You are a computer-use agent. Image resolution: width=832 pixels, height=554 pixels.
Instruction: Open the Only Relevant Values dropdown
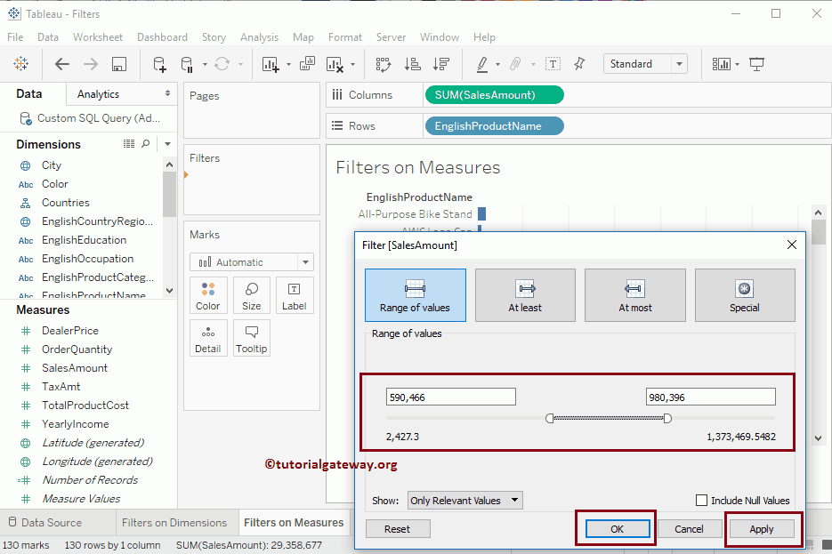pos(464,500)
